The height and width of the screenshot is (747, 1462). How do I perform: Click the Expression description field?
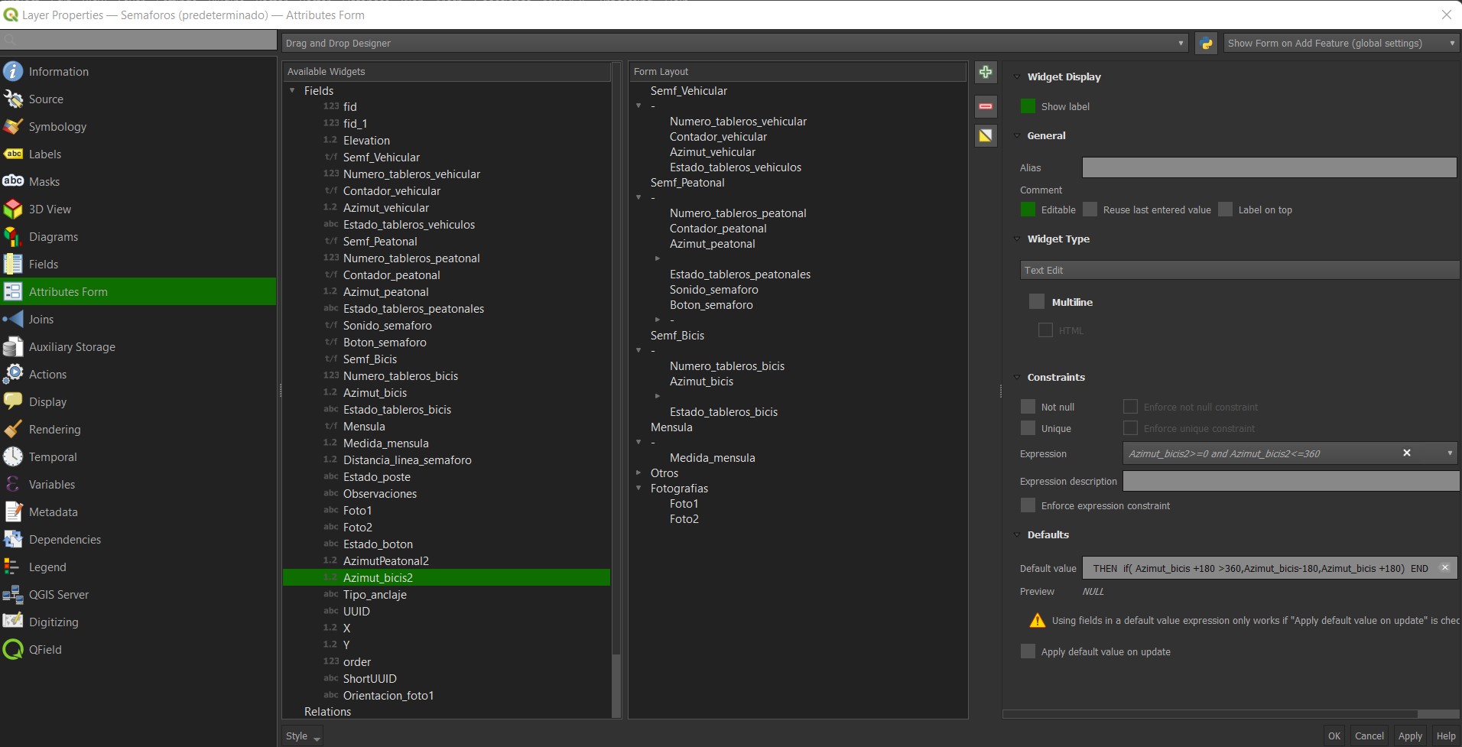1291,481
